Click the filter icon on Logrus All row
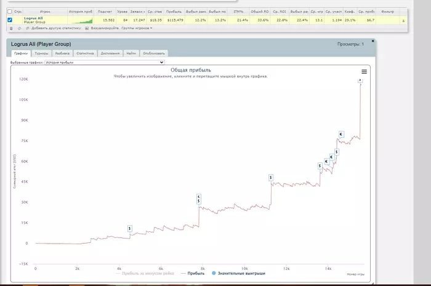 pos(403,20)
